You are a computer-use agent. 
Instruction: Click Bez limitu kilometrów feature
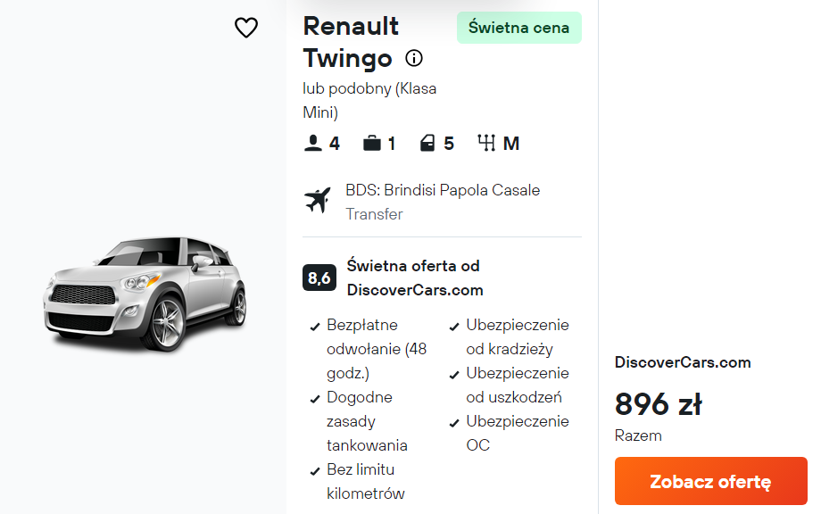click(x=365, y=481)
